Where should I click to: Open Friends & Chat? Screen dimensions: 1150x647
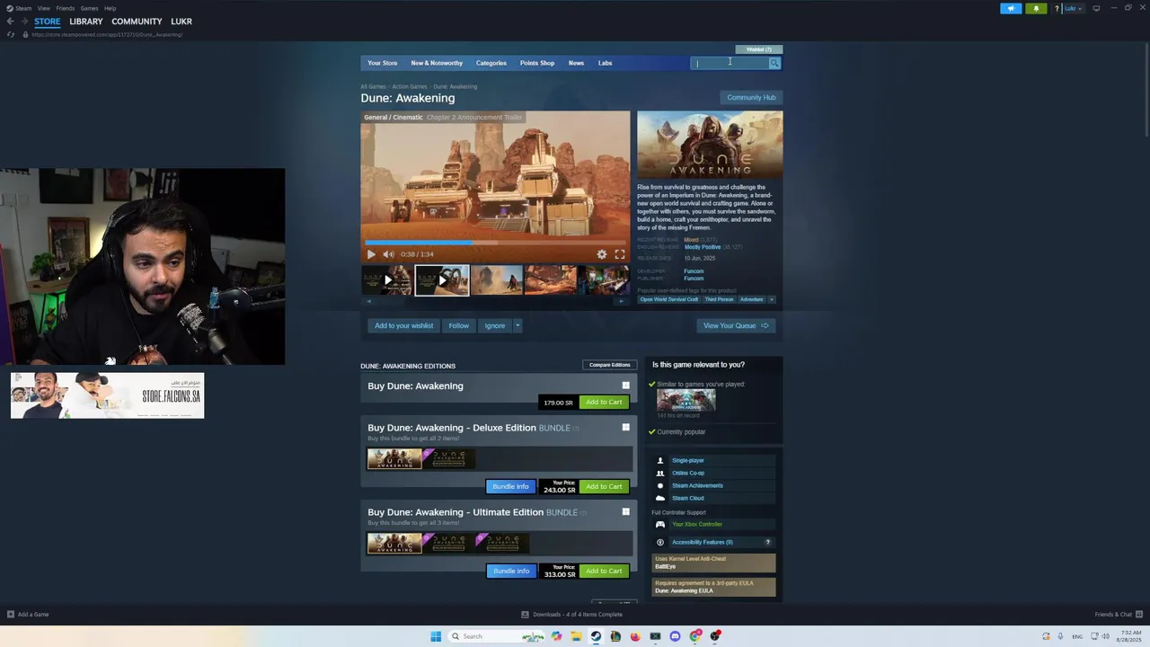point(1118,615)
